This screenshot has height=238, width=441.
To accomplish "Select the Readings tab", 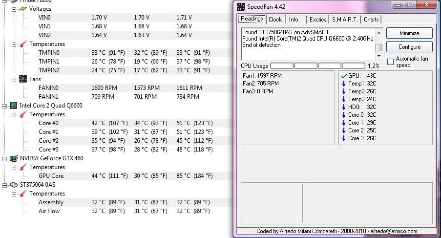I will click(x=252, y=19).
